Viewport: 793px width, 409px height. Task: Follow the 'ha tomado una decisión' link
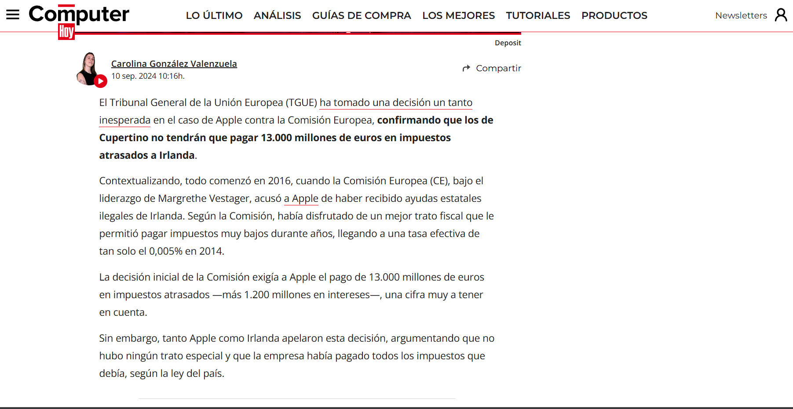395,102
